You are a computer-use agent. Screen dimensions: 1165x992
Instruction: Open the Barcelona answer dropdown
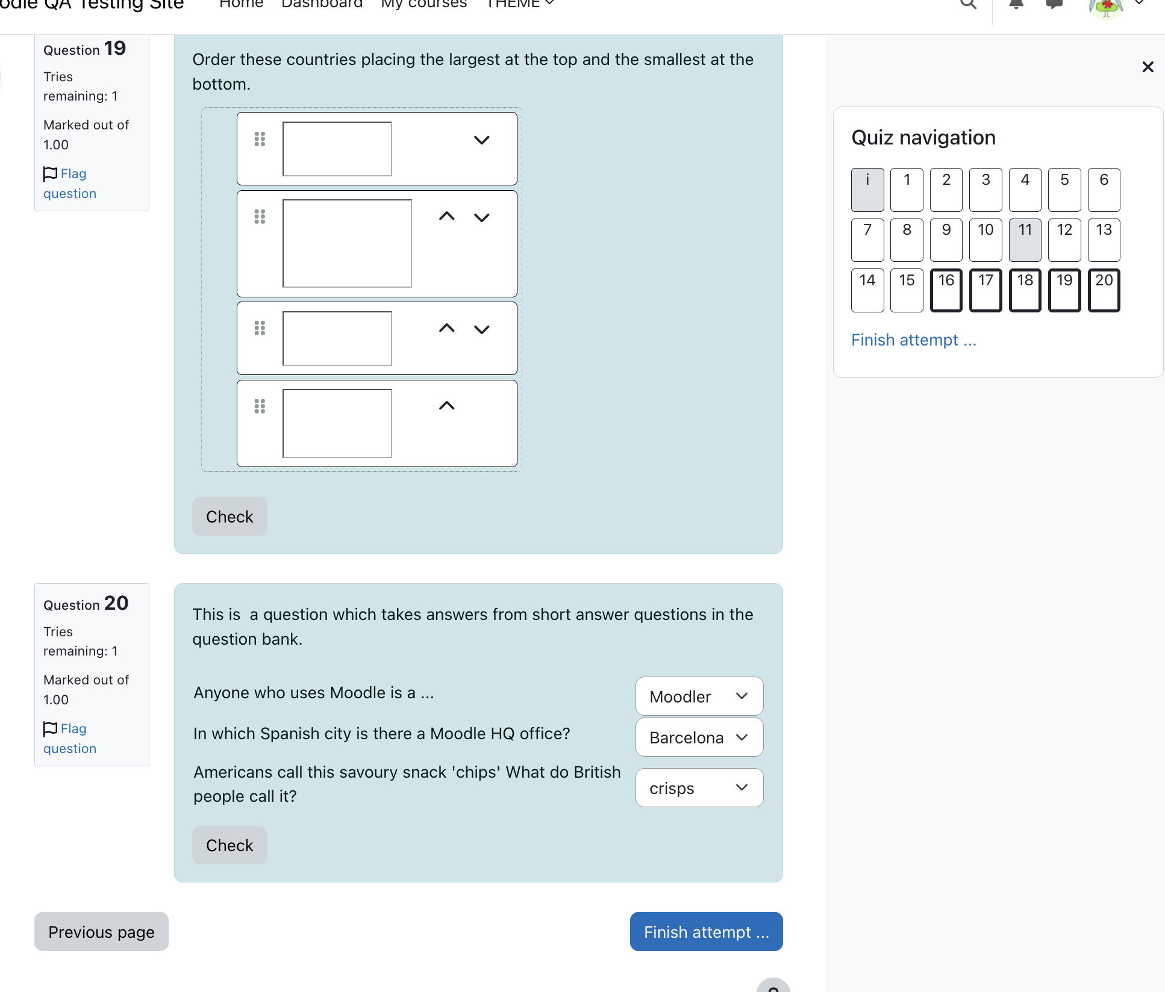(x=699, y=737)
